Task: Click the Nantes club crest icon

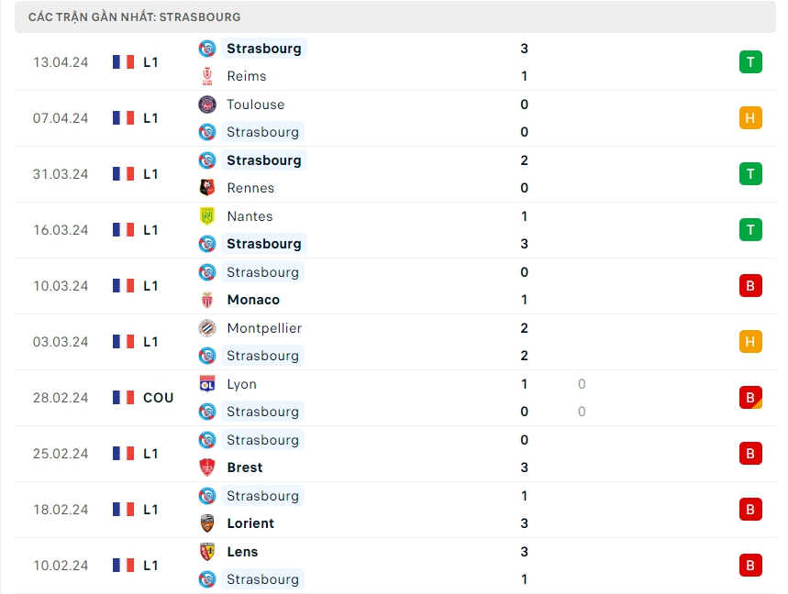Action: tap(207, 216)
